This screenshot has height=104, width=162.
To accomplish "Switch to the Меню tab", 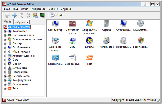I will [8, 22].
